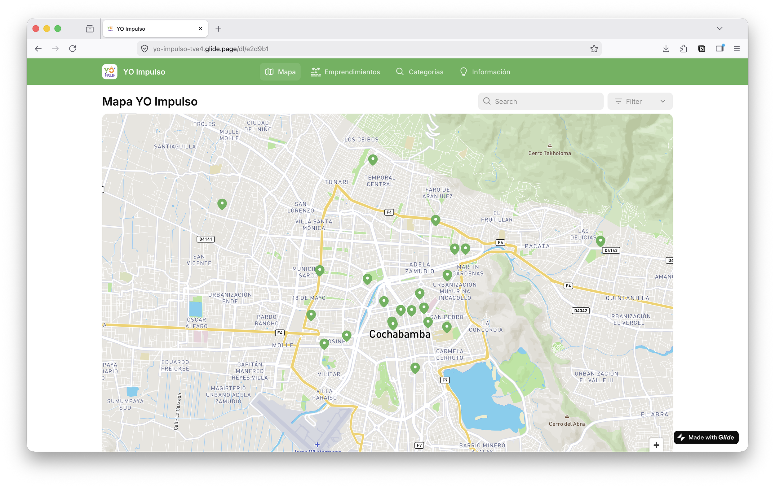Click the Cerro Takholoma map label
Screen dimensions: 775x487
549,153
